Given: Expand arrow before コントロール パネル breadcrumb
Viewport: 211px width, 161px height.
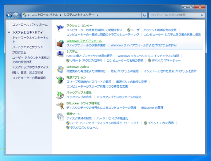Looking at the screenshot, I should coord(29,15).
